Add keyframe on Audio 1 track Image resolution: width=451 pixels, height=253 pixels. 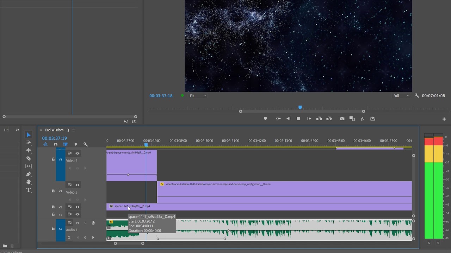click(85, 238)
